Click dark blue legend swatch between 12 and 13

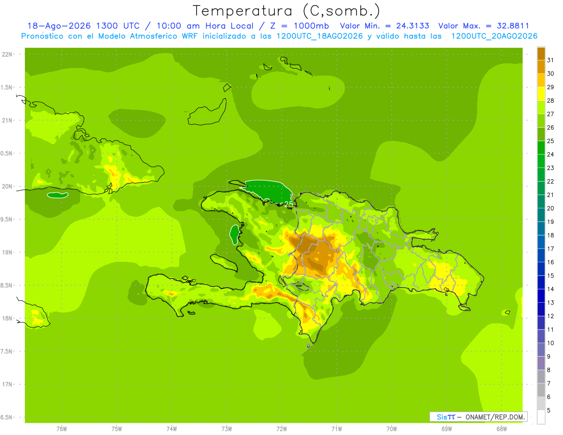[541, 310]
